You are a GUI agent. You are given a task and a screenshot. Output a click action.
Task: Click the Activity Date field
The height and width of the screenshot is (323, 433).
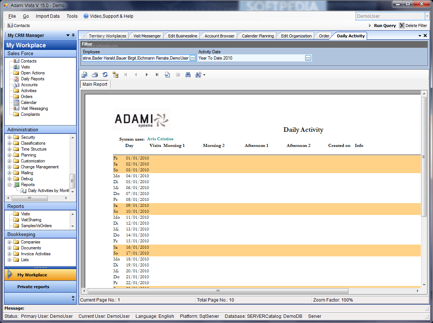(x=251, y=58)
